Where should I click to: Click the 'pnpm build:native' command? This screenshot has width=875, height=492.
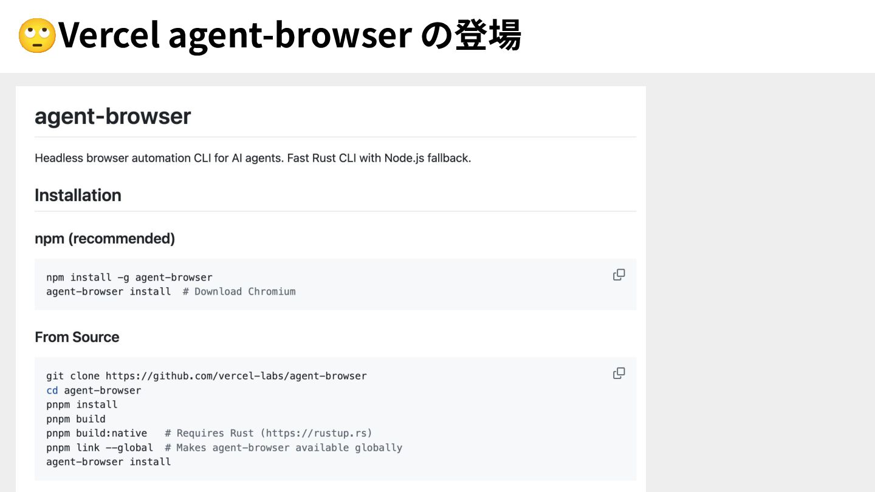click(96, 433)
